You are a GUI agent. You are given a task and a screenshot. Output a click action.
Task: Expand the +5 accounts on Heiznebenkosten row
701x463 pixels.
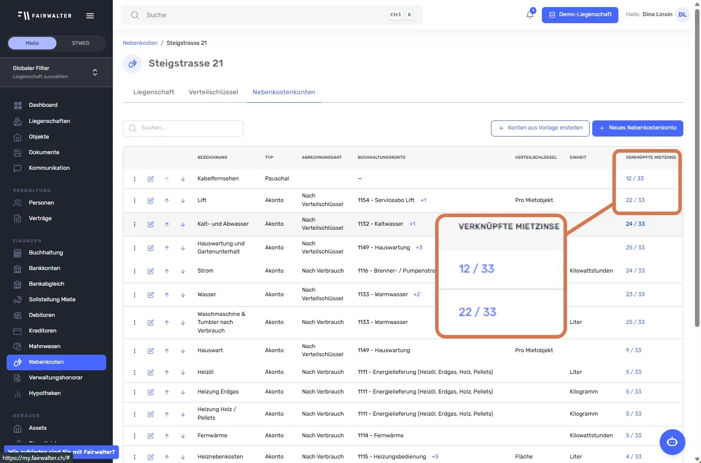tap(435, 456)
